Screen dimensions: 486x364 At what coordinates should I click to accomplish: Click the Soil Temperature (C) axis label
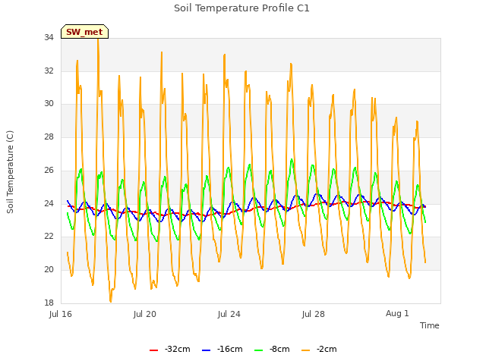(10, 172)
